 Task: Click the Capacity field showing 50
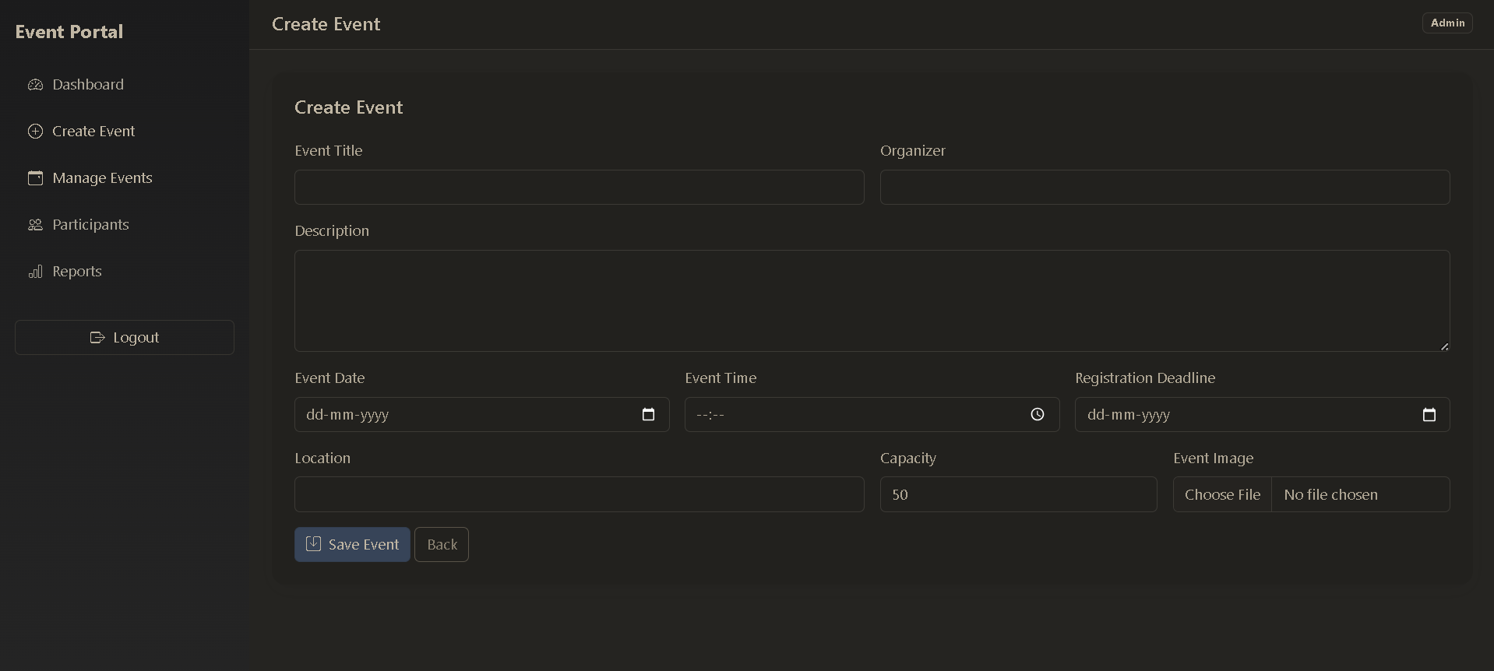click(1019, 494)
